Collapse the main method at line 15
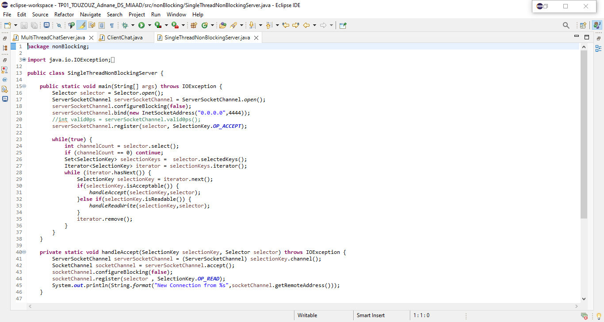 pos(24,86)
